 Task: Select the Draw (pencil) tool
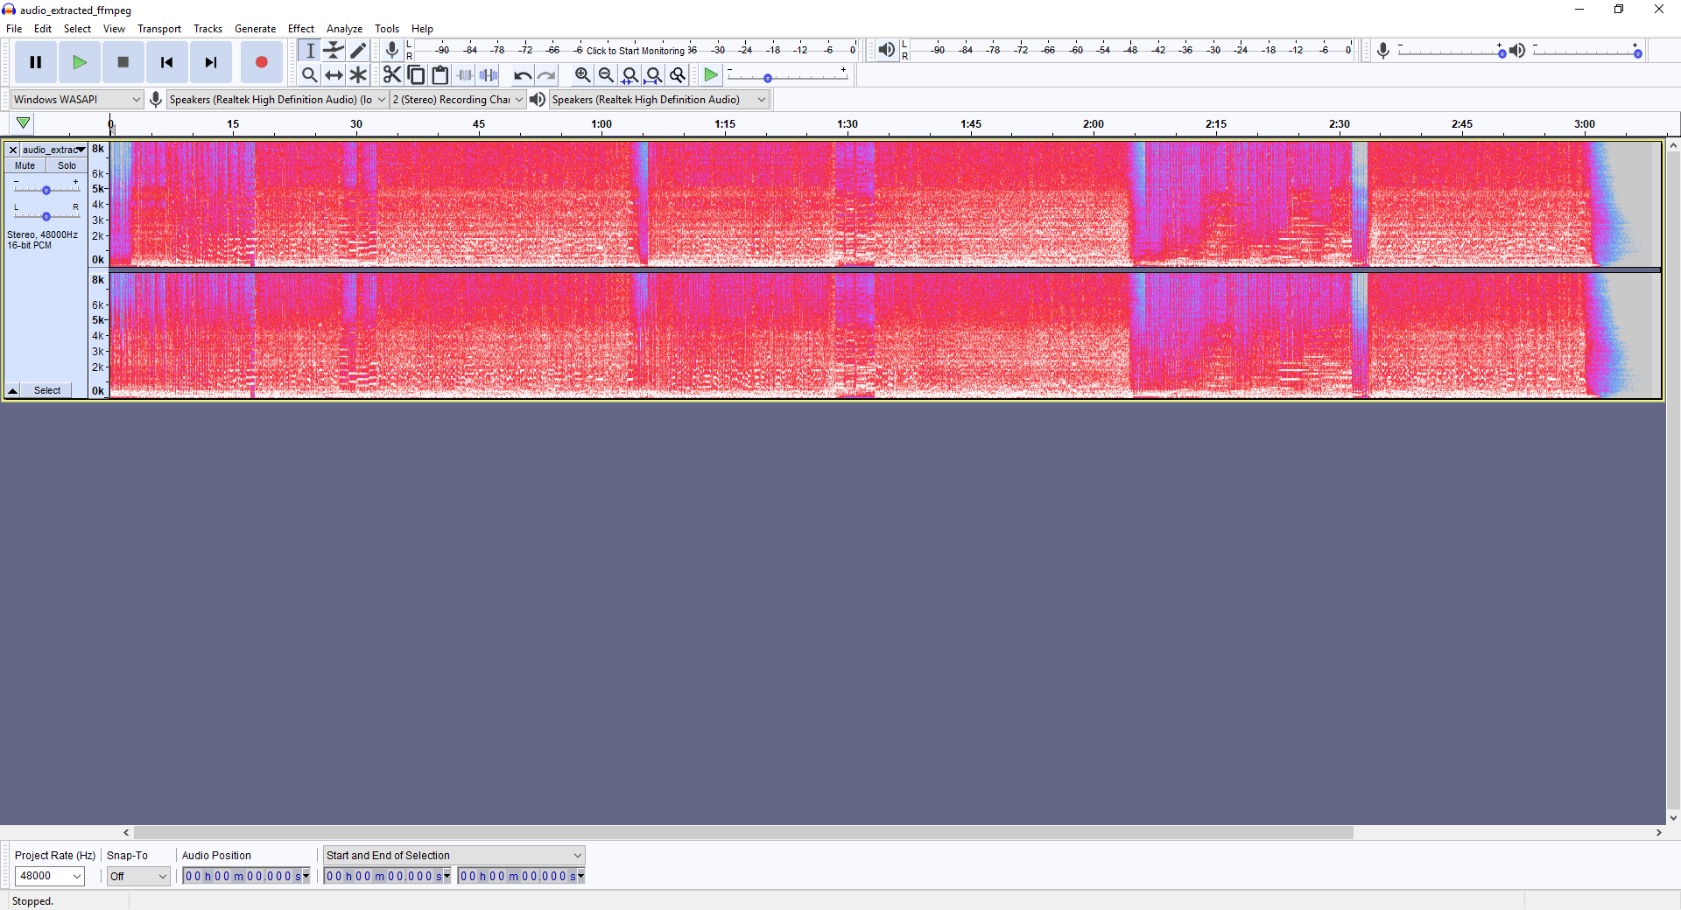358,51
